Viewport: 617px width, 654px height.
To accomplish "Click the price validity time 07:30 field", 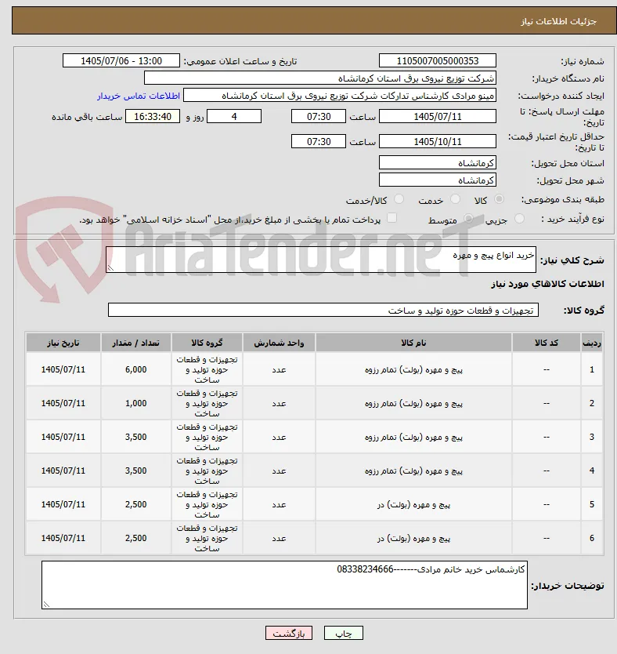I will (x=319, y=141).
